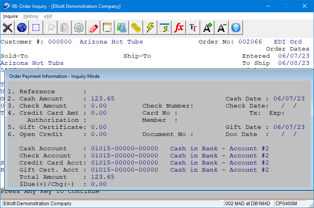The height and width of the screenshot is (208, 314).
Task: Click the $Due/Chg value 0.00
Action: coord(99,184)
